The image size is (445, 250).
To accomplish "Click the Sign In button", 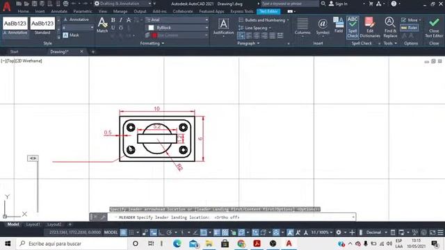I will click(x=338, y=3).
